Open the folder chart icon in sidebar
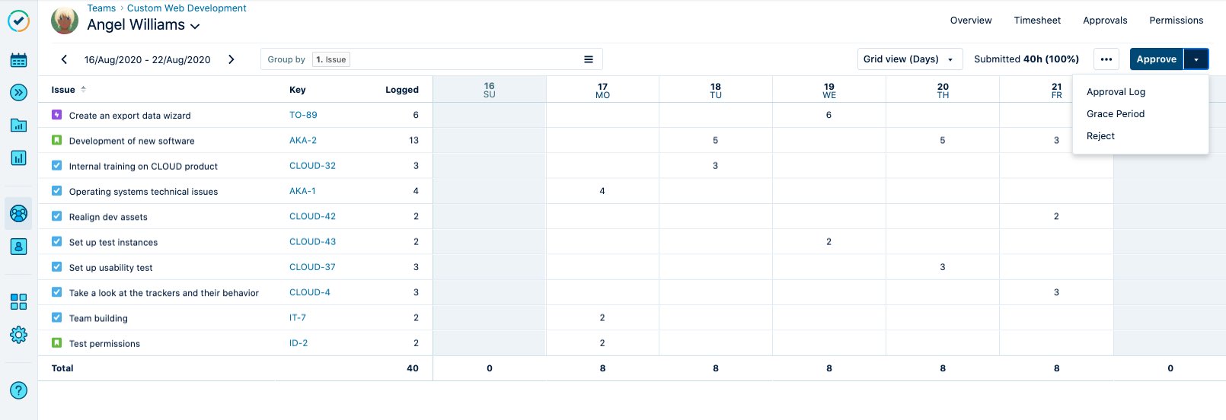Image resolution: width=1226 pixels, height=420 pixels. pos(19,125)
